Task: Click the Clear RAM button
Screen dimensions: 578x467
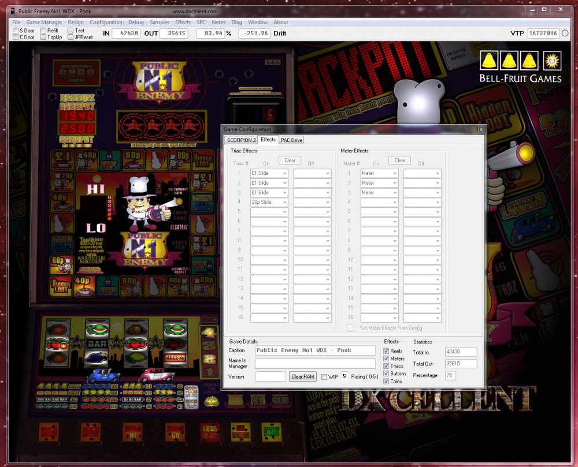Action: pos(303,376)
